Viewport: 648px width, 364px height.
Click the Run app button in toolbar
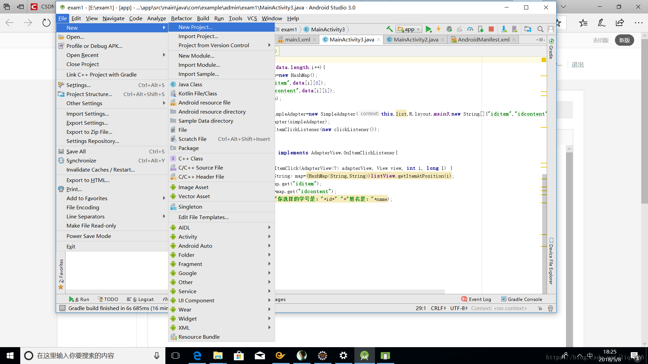pyautogui.click(x=428, y=29)
